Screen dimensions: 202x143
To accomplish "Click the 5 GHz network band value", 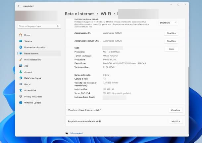I will click(x=106, y=75).
